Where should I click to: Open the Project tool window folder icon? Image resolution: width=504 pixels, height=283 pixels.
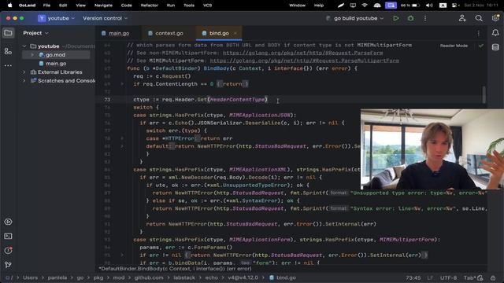pyautogui.click(x=8, y=33)
